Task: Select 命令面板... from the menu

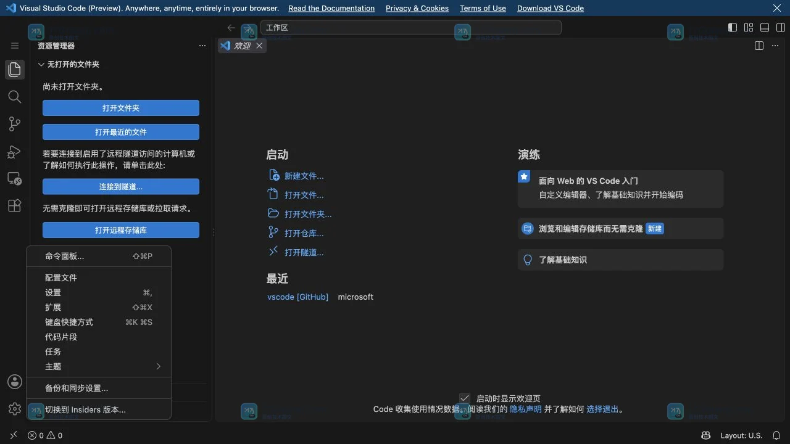Action: point(99,256)
